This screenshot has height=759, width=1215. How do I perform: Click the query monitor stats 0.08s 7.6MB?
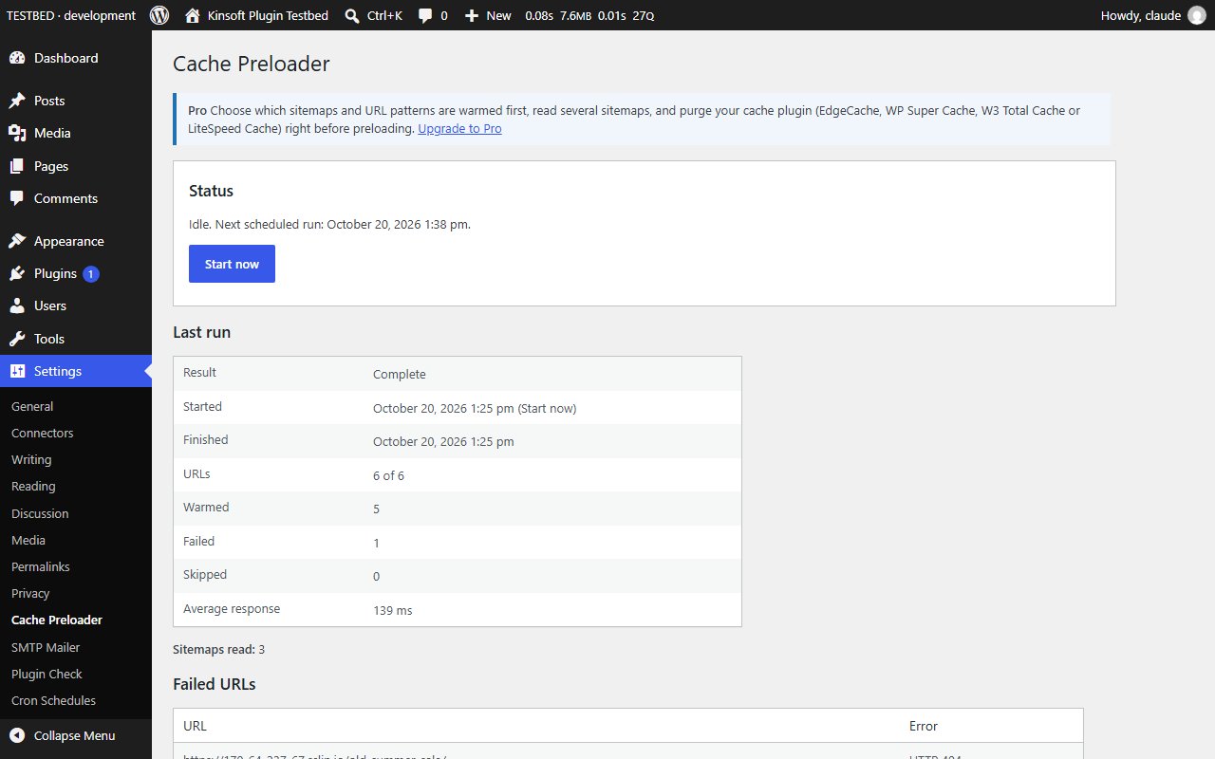pos(589,15)
